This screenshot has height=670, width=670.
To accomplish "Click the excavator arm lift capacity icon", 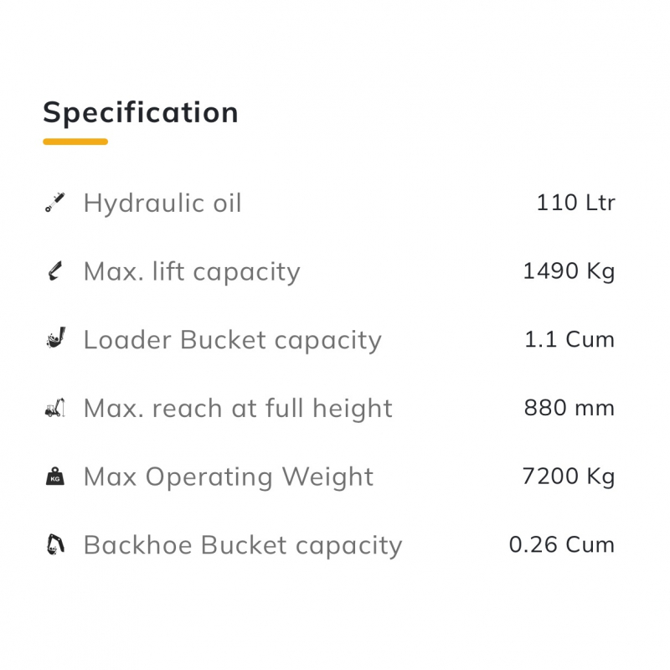I will click(x=54, y=271).
